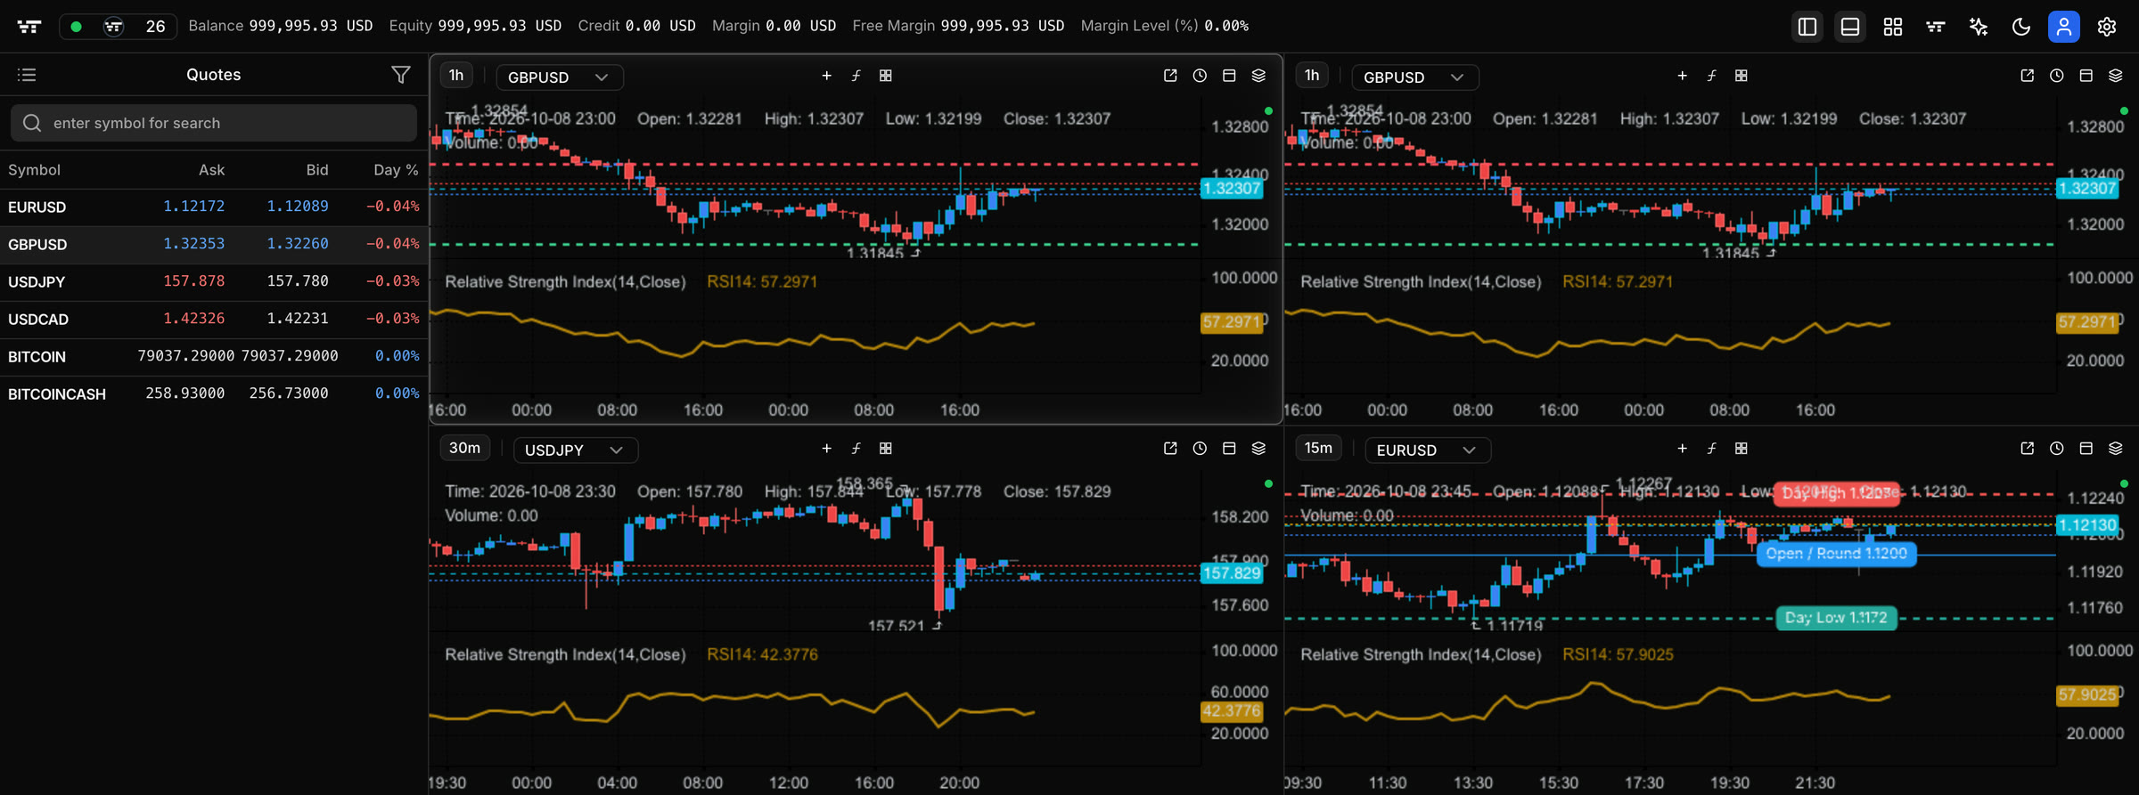Click grid icon on USDJPY chart toolbar
Viewport: 2139px width, 795px height.
[885, 449]
